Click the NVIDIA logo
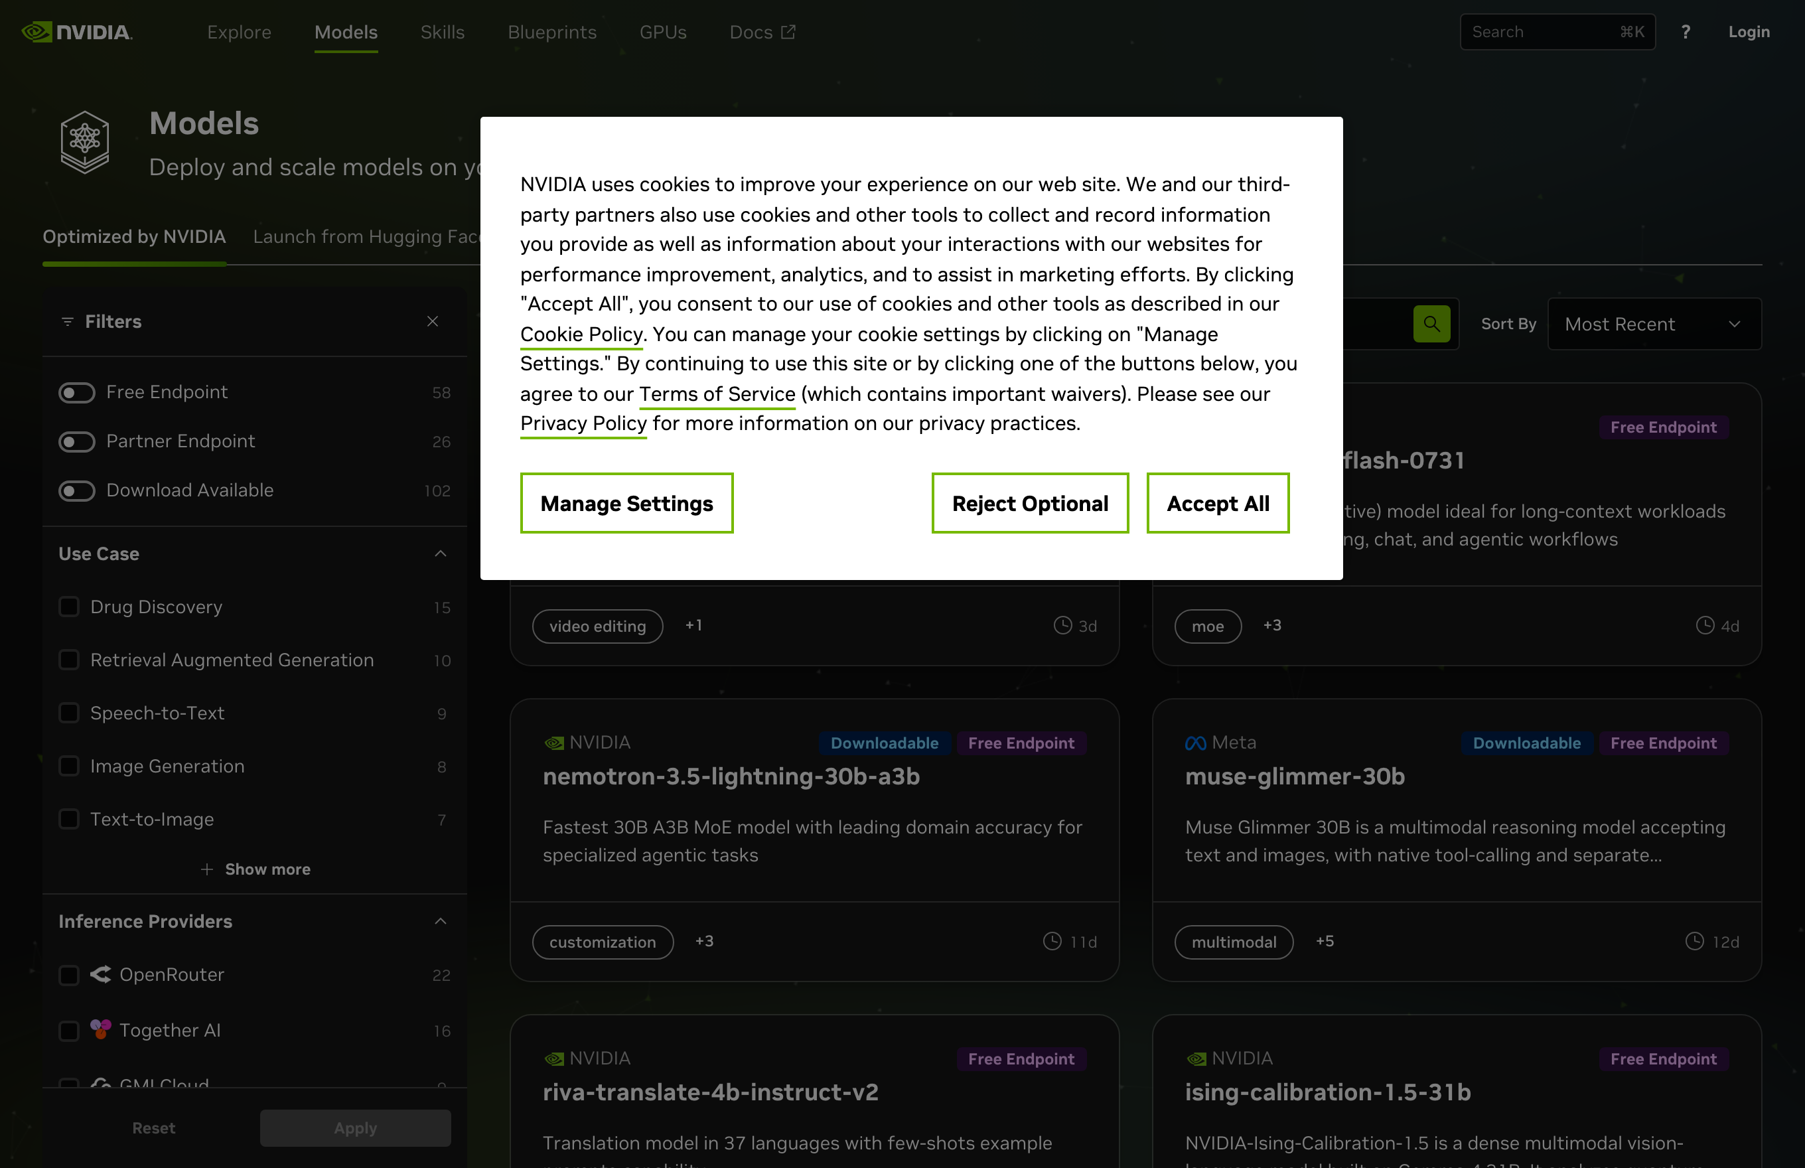This screenshot has width=1805, height=1168. 76,32
